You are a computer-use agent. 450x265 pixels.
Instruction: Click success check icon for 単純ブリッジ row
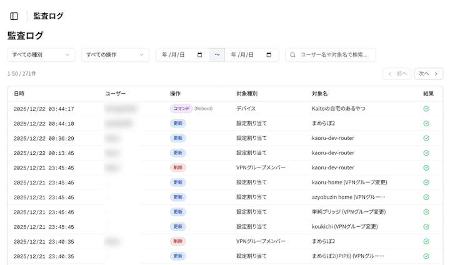tap(426, 212)
